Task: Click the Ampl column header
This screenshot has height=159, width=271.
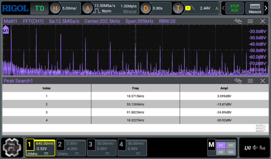Action: click(x=224, y=88)
